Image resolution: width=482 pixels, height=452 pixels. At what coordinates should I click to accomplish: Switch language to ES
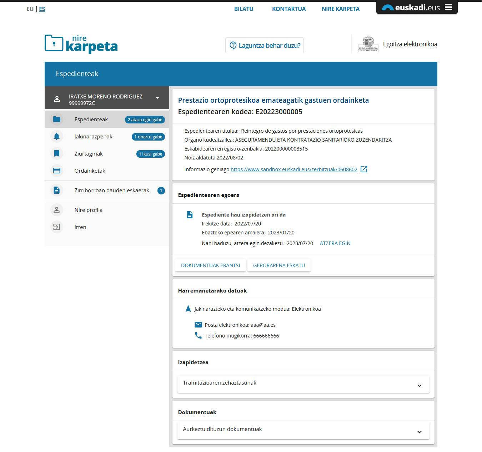42,9
